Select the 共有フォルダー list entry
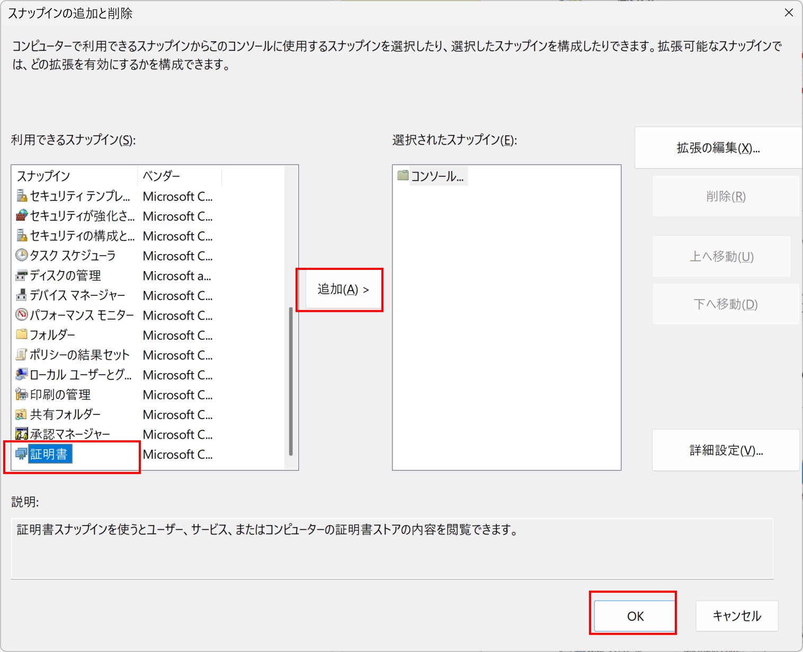Image resolution: width=803 pixels, height=652 pixels. 65,414
